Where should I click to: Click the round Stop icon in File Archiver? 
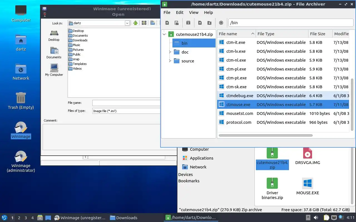[221, 23]
